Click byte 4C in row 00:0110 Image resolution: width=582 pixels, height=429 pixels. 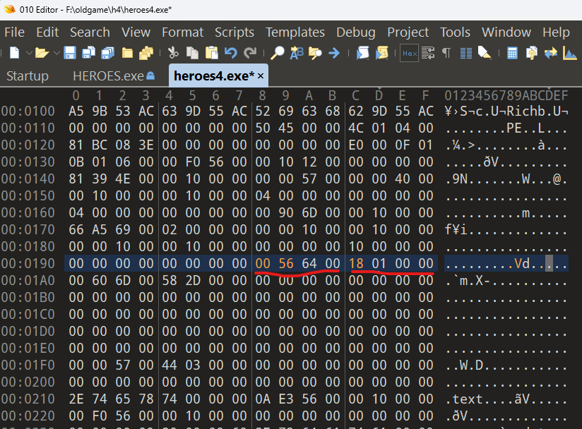pyautogui.click(x=356, y=128)
